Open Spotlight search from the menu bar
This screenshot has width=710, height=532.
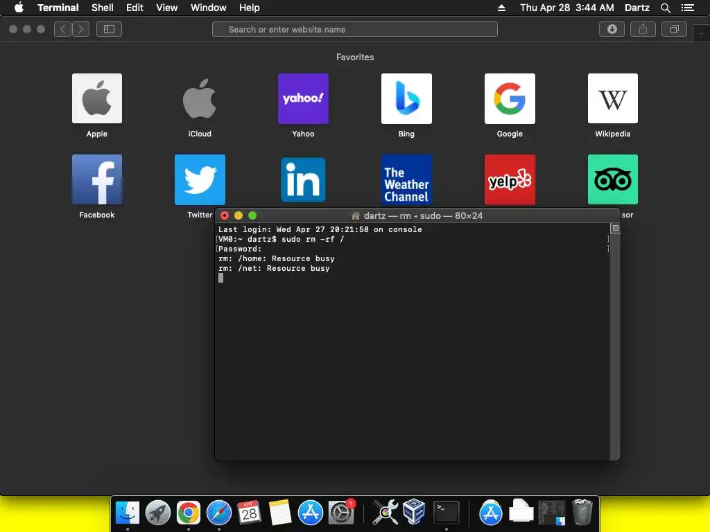(x=665, y=8)
